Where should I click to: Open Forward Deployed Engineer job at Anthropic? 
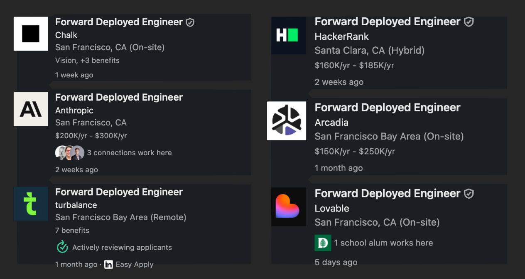pos(119,97)
